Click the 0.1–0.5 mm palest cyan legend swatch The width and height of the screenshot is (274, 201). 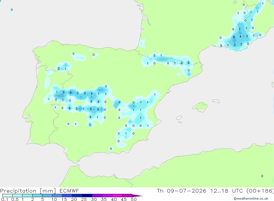click(x=7, y=196)
